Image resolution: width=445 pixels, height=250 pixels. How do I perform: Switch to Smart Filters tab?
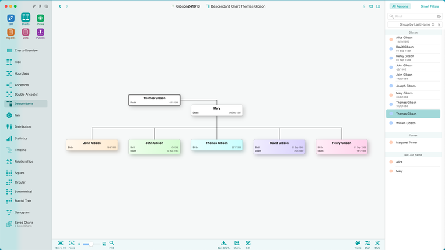coord(429,6)
